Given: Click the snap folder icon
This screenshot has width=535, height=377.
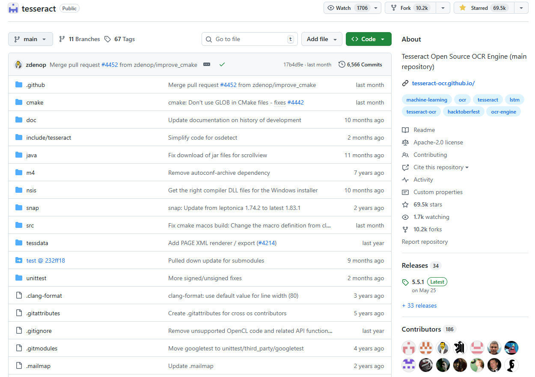Looking at the screenshot, I should click(x=19, y=208).
